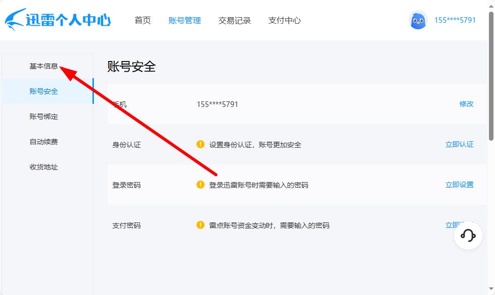Switch to the 支付中心 tab
This screenshot has height=295, width=495.
click(x=284, y=20)
